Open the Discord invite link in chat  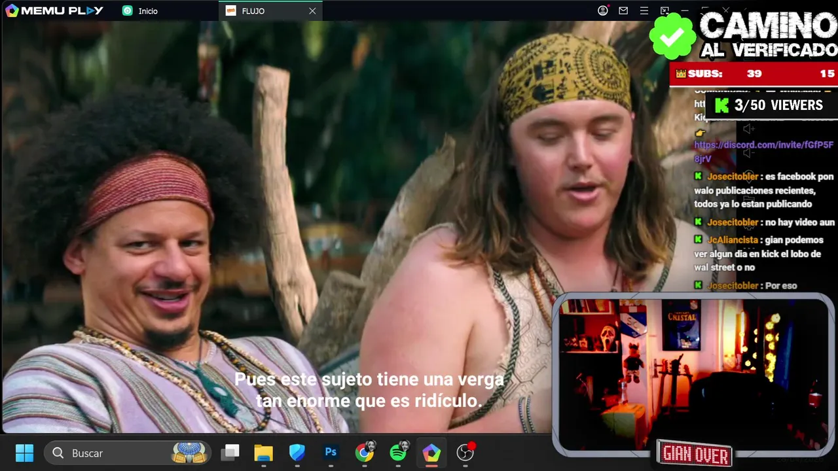point(763,152)
